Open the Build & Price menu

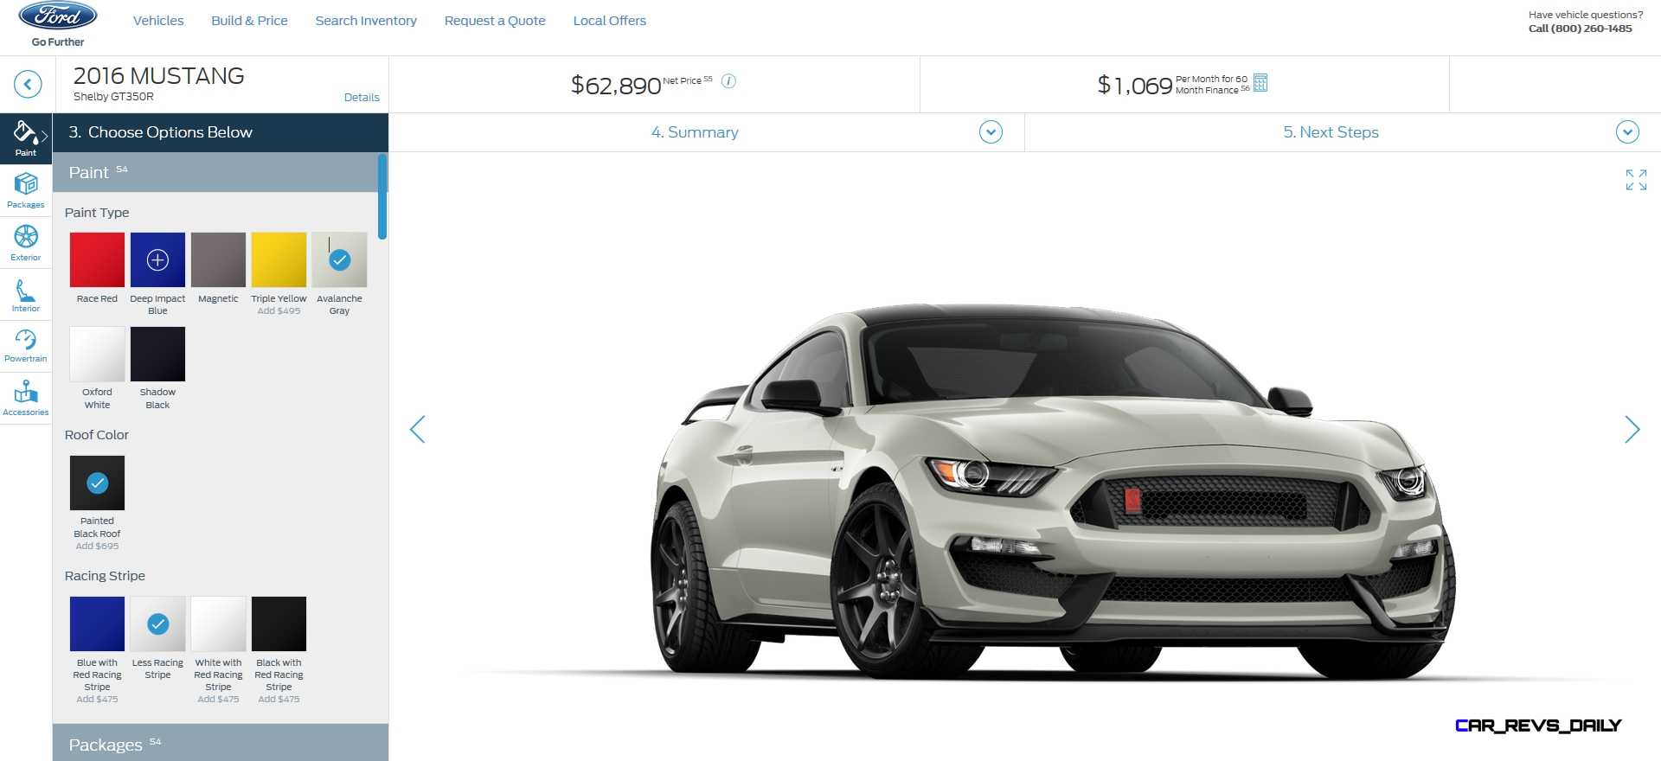[x=249, y=21]
